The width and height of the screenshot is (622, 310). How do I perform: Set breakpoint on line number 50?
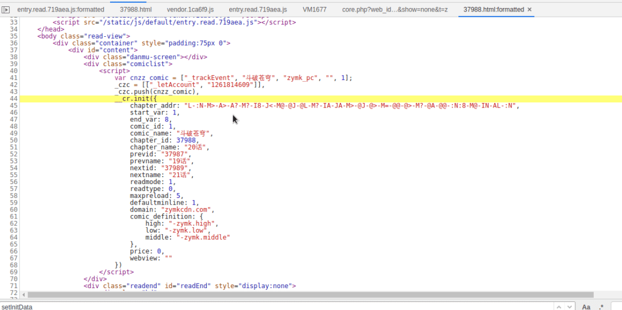pos(14,140)
